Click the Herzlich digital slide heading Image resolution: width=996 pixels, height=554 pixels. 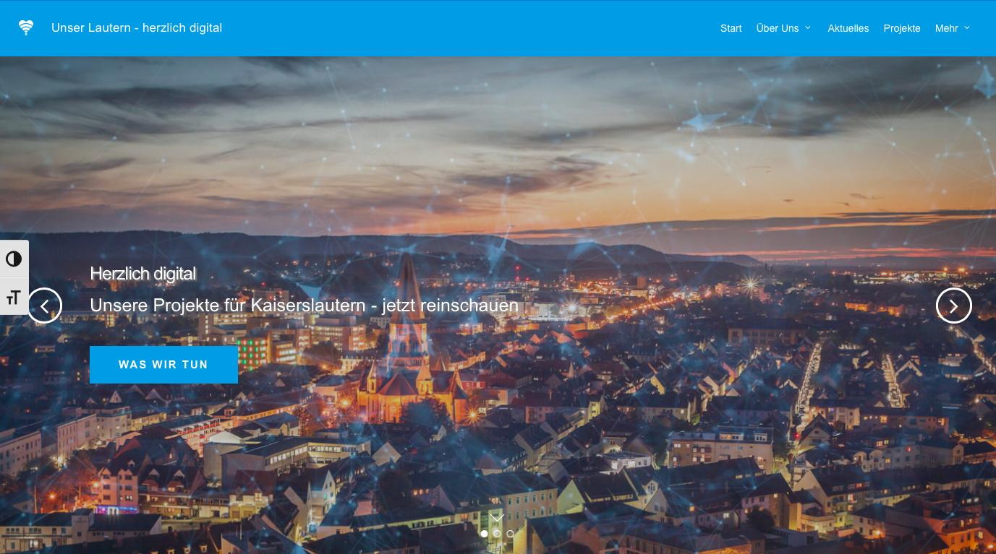pyautogui.click(x=143, y=274)
